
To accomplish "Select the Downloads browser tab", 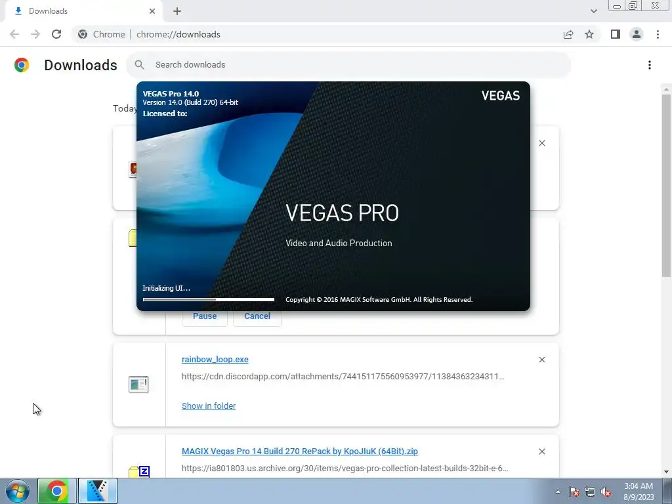I will click(x=83, y=11).
